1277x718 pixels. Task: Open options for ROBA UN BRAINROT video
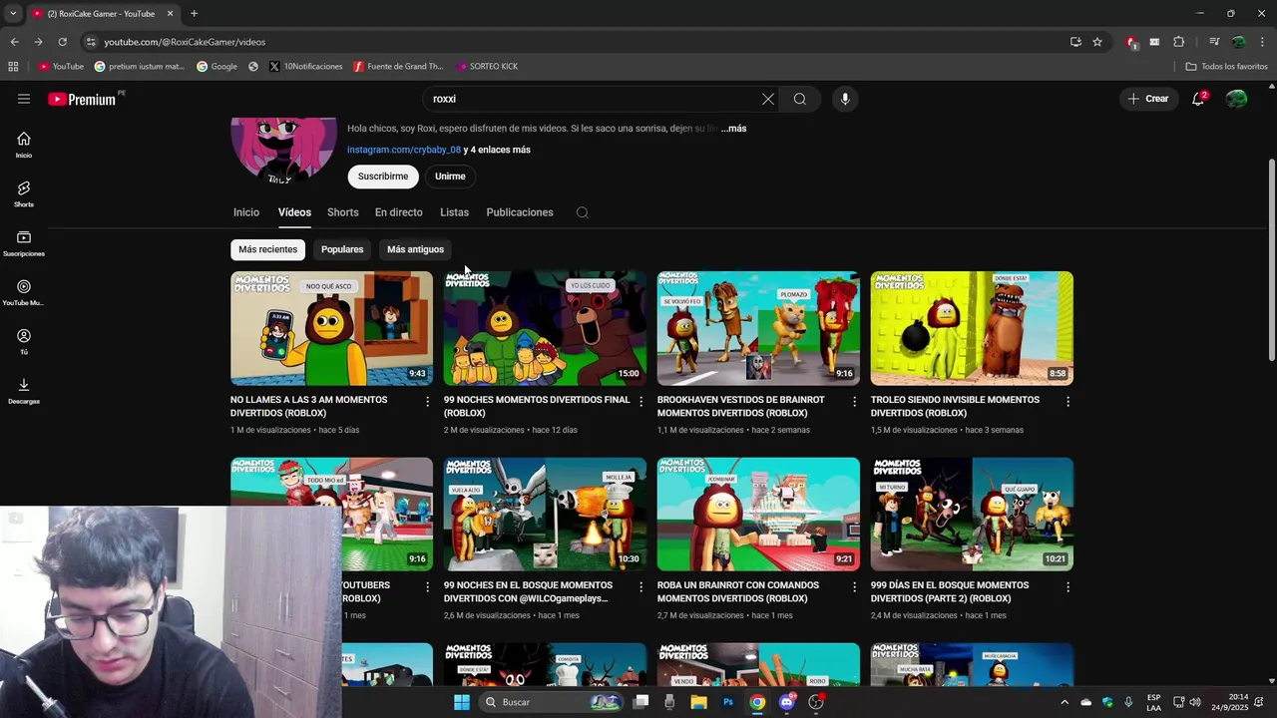pyautogui.click(x=855, y=586)
